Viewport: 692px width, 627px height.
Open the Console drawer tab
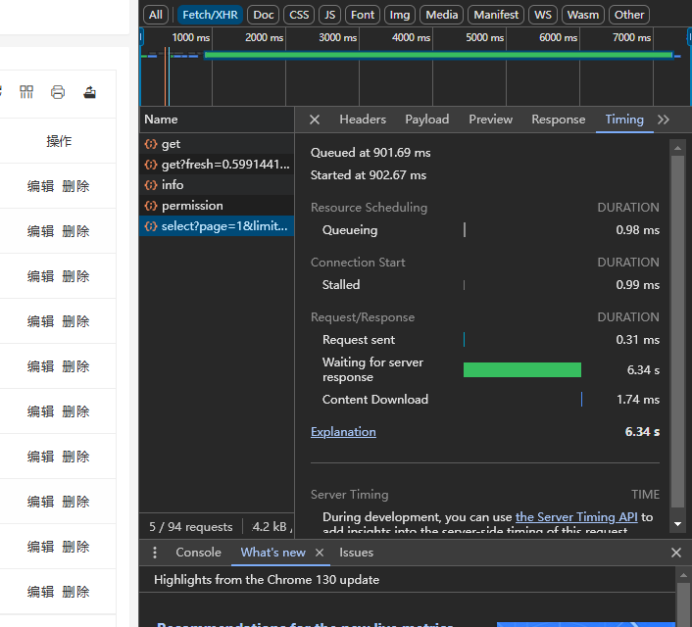198,553
